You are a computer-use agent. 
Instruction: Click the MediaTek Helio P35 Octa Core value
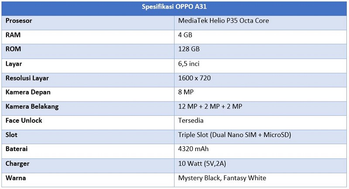click(223, 20)
